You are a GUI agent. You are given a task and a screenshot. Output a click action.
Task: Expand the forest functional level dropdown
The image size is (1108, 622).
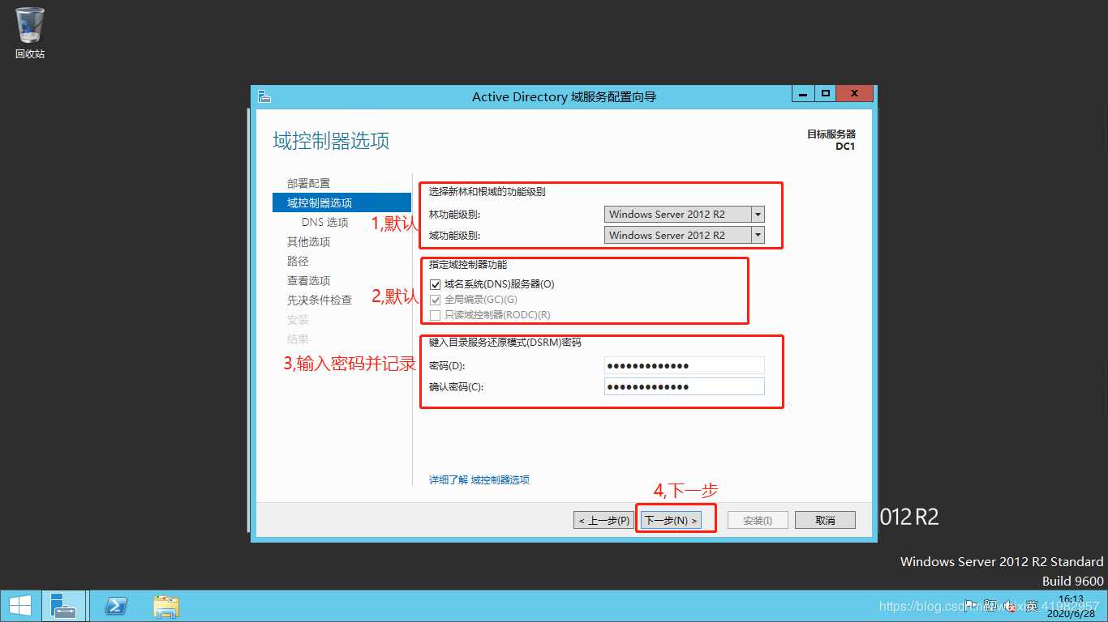pos(758,215)
